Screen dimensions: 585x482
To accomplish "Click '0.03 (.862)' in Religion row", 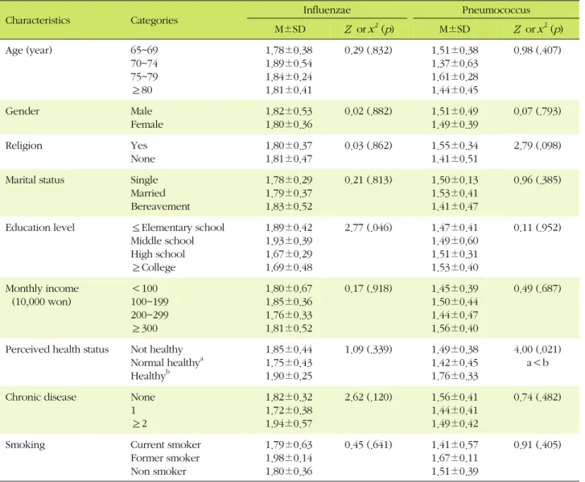I will click(x=369, y=146).
